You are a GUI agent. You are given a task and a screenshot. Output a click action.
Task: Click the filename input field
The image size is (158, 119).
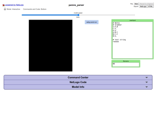click(x=126, y=64)
